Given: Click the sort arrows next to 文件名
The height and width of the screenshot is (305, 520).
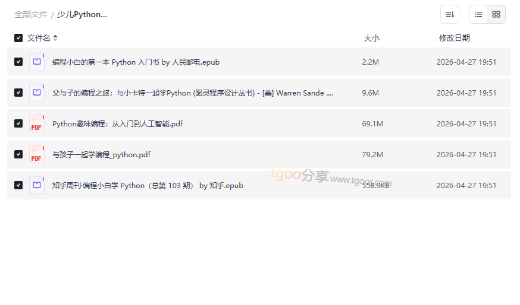Looking at the screenshot, I should [55, 38].
